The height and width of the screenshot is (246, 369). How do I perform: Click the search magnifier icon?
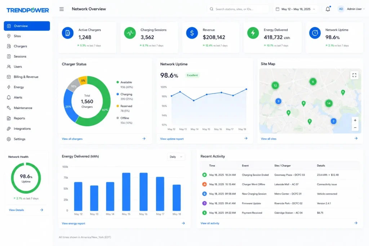[x=211, y=9]
